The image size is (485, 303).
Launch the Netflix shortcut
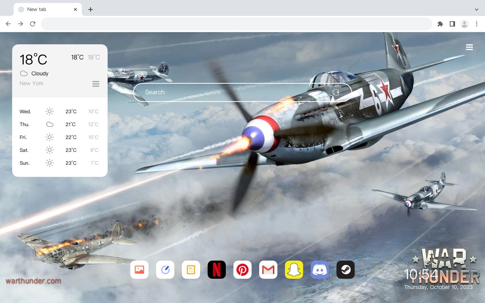click(x=217, y=270)
